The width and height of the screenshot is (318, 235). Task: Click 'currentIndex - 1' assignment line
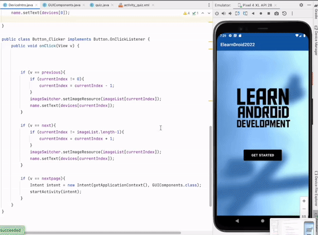(x=77, y=86)
